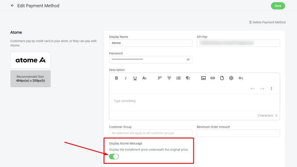Insert file into Description
This screenshot has width=297, height=167.
click(222, 78)
